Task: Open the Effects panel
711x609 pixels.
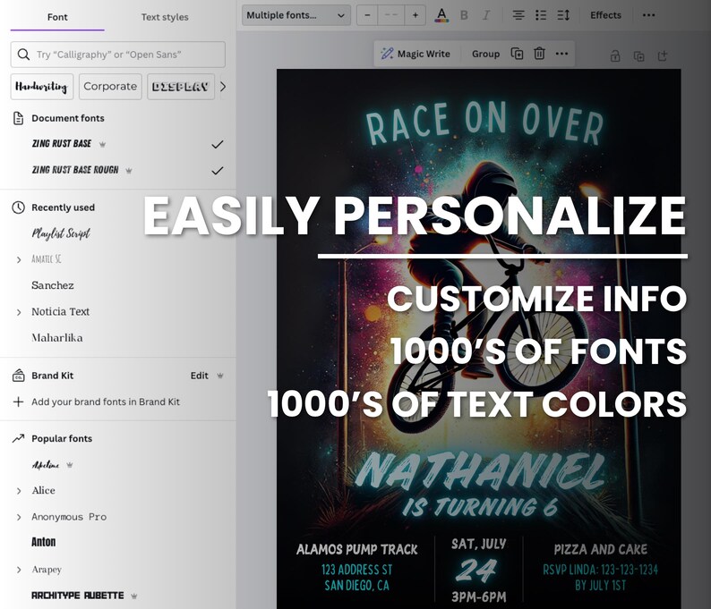Action: 606,15
